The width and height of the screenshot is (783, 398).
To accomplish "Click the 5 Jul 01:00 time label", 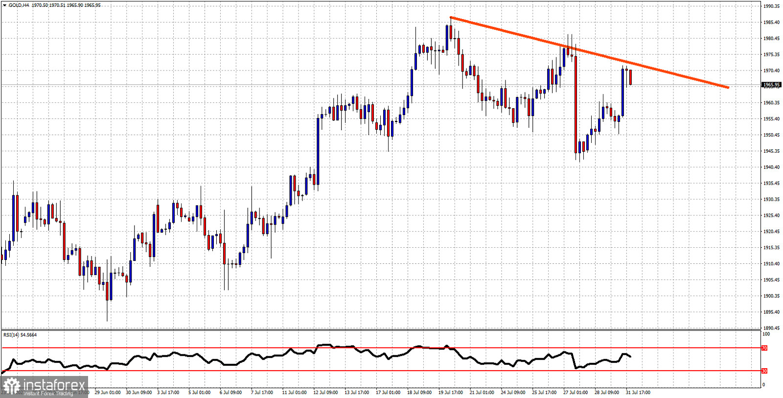I will click(x=200, y=393).
